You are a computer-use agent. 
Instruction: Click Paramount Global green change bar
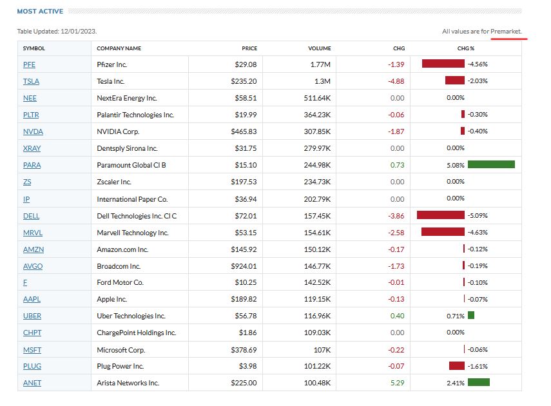(x=491, y=165)
